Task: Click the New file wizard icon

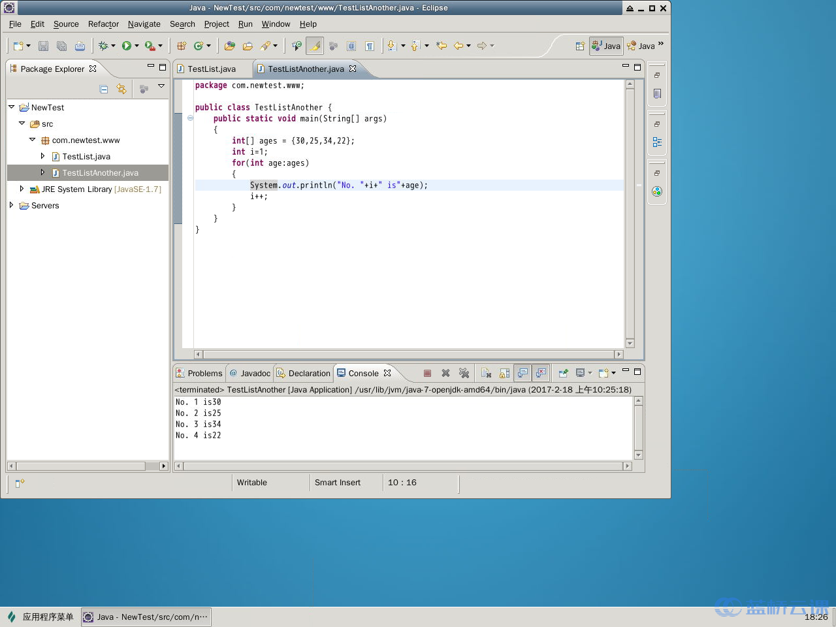Action: tap(18, 46)
